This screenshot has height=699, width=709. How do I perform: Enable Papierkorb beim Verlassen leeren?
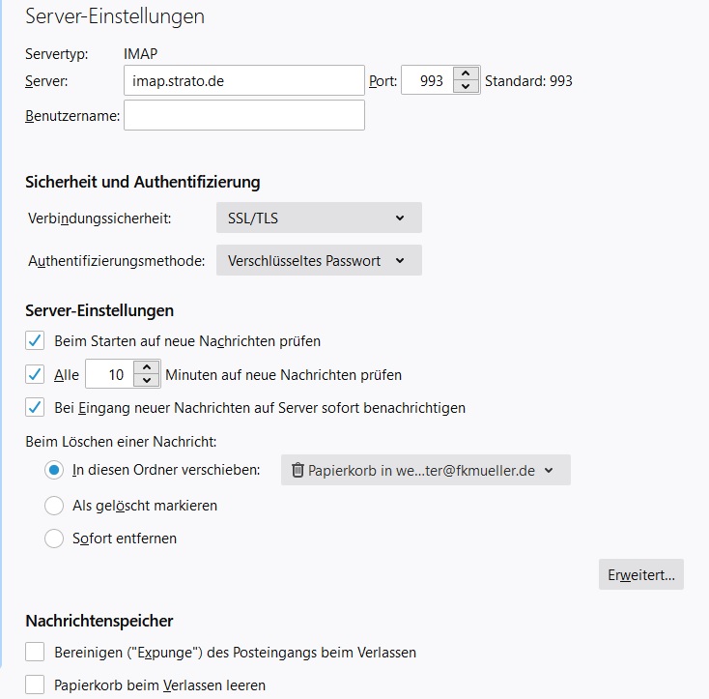[35, 684]
